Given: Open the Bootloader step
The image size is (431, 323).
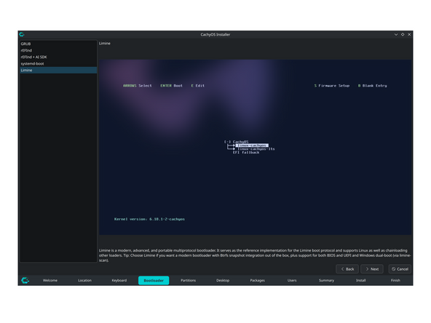Looking at the screenshot, I should (x=154, y=280).
